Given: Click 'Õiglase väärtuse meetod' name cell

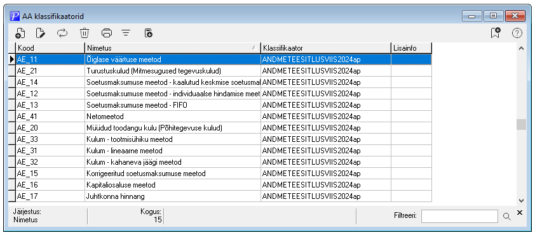Looking at the screenshot, I should click(173, 60).
